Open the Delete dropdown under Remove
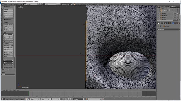The height and width of the screenshot is (101, 181). pos(8,61)
